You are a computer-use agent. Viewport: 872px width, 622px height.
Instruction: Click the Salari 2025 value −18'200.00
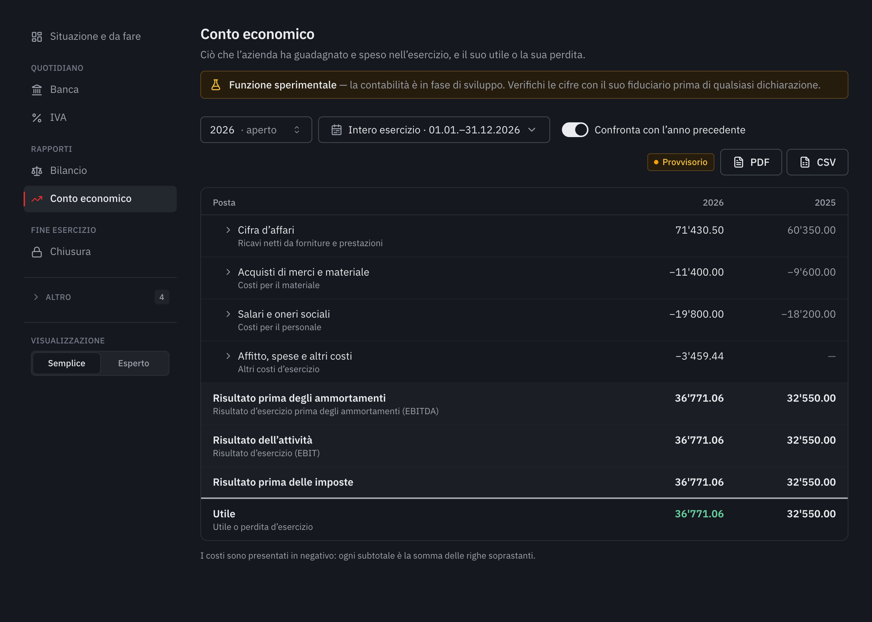click(x=808, y=314)
